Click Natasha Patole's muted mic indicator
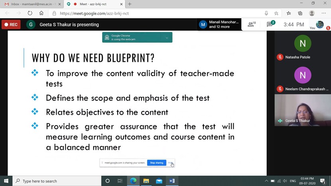The height and width of the screenshot is (186, 331). click(280, 57)
